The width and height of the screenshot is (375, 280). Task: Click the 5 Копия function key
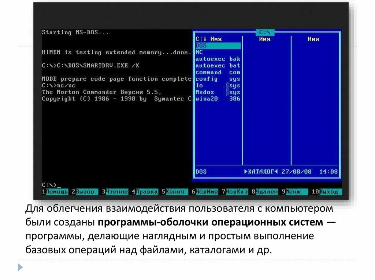point(175,192)
